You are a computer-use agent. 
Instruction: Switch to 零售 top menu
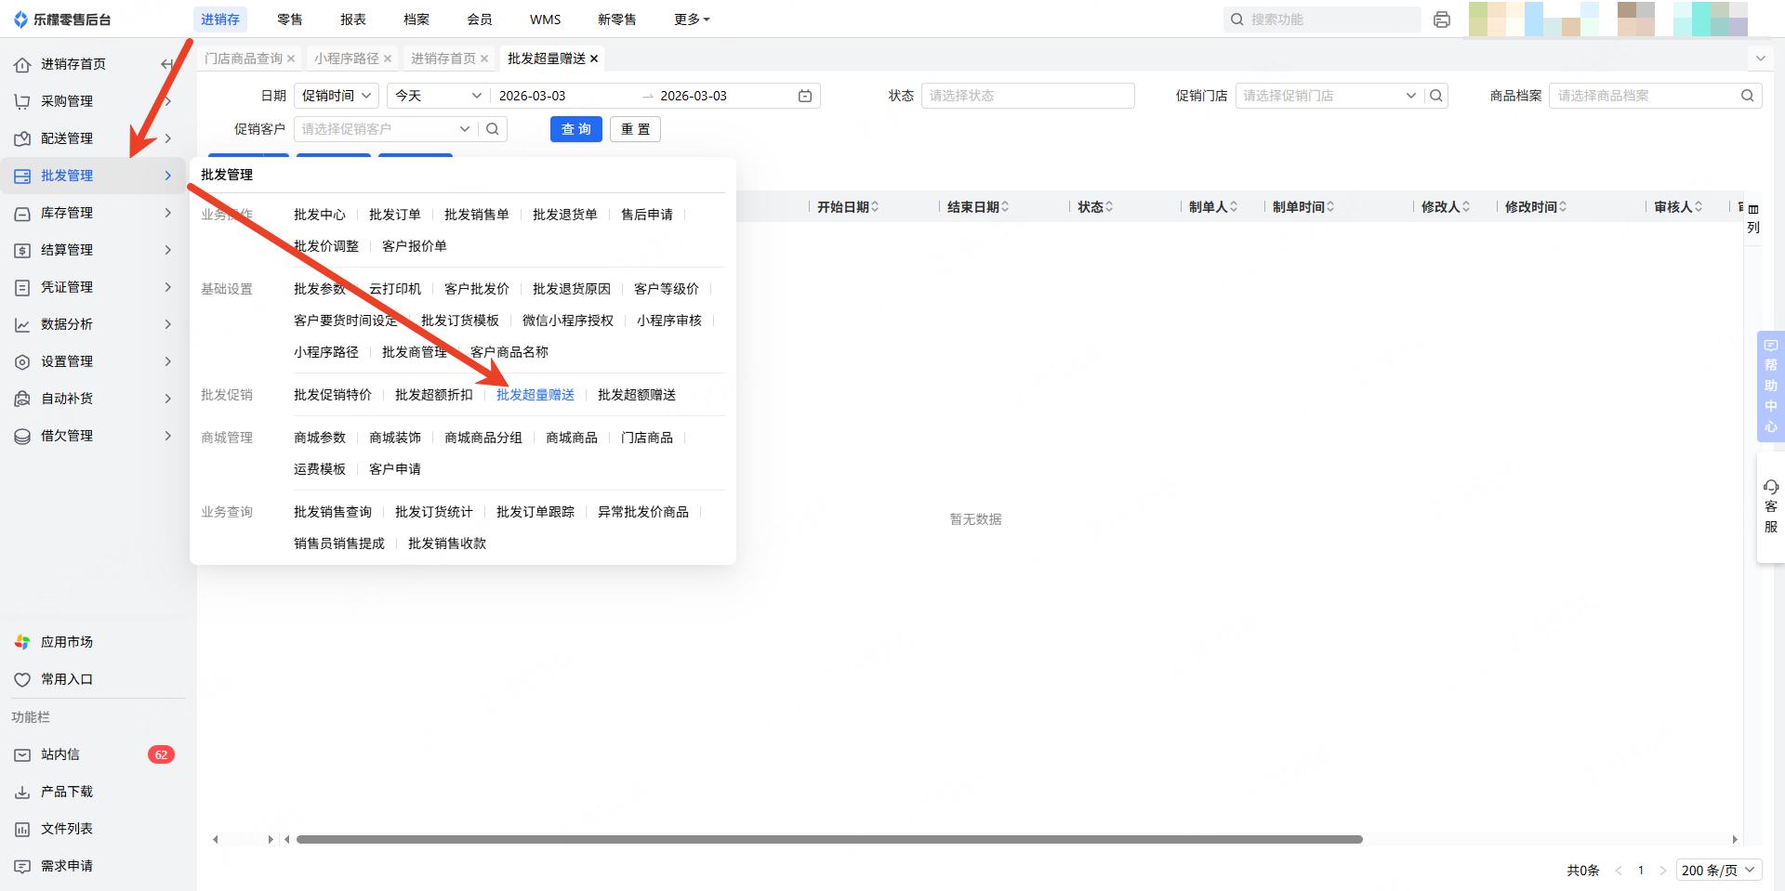(x=290, y=20)
